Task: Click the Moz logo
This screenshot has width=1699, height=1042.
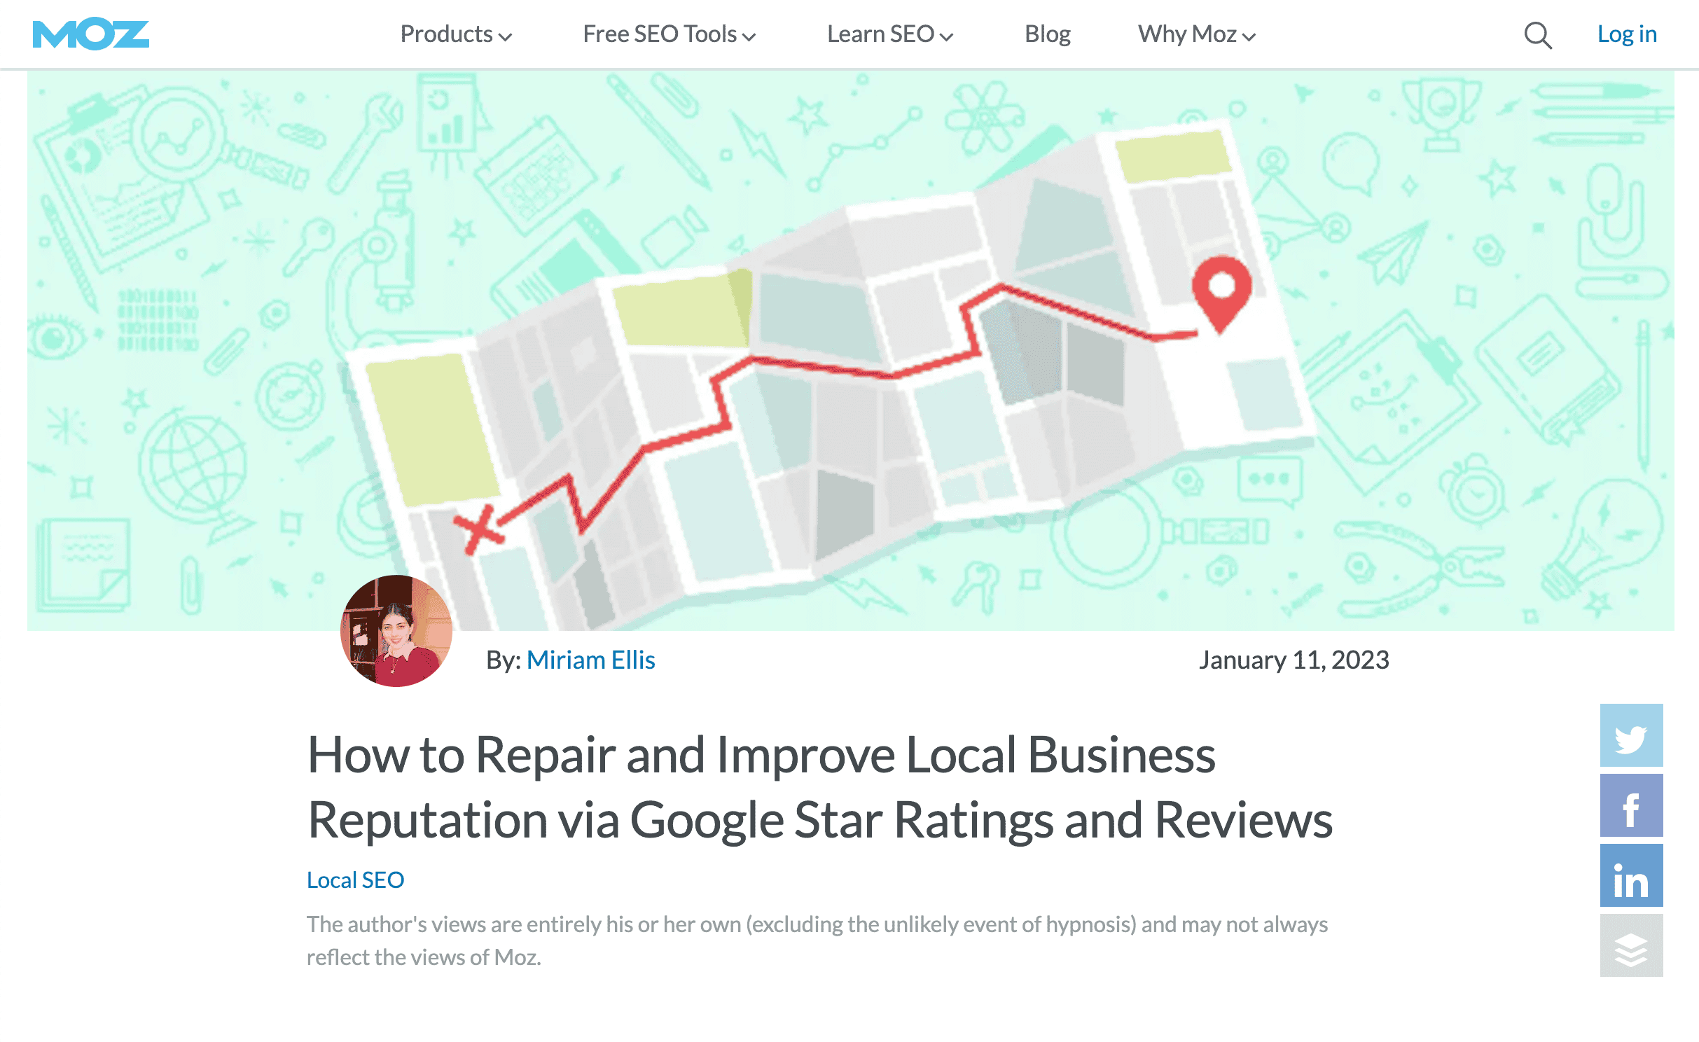Action: [x=91, y=34]
